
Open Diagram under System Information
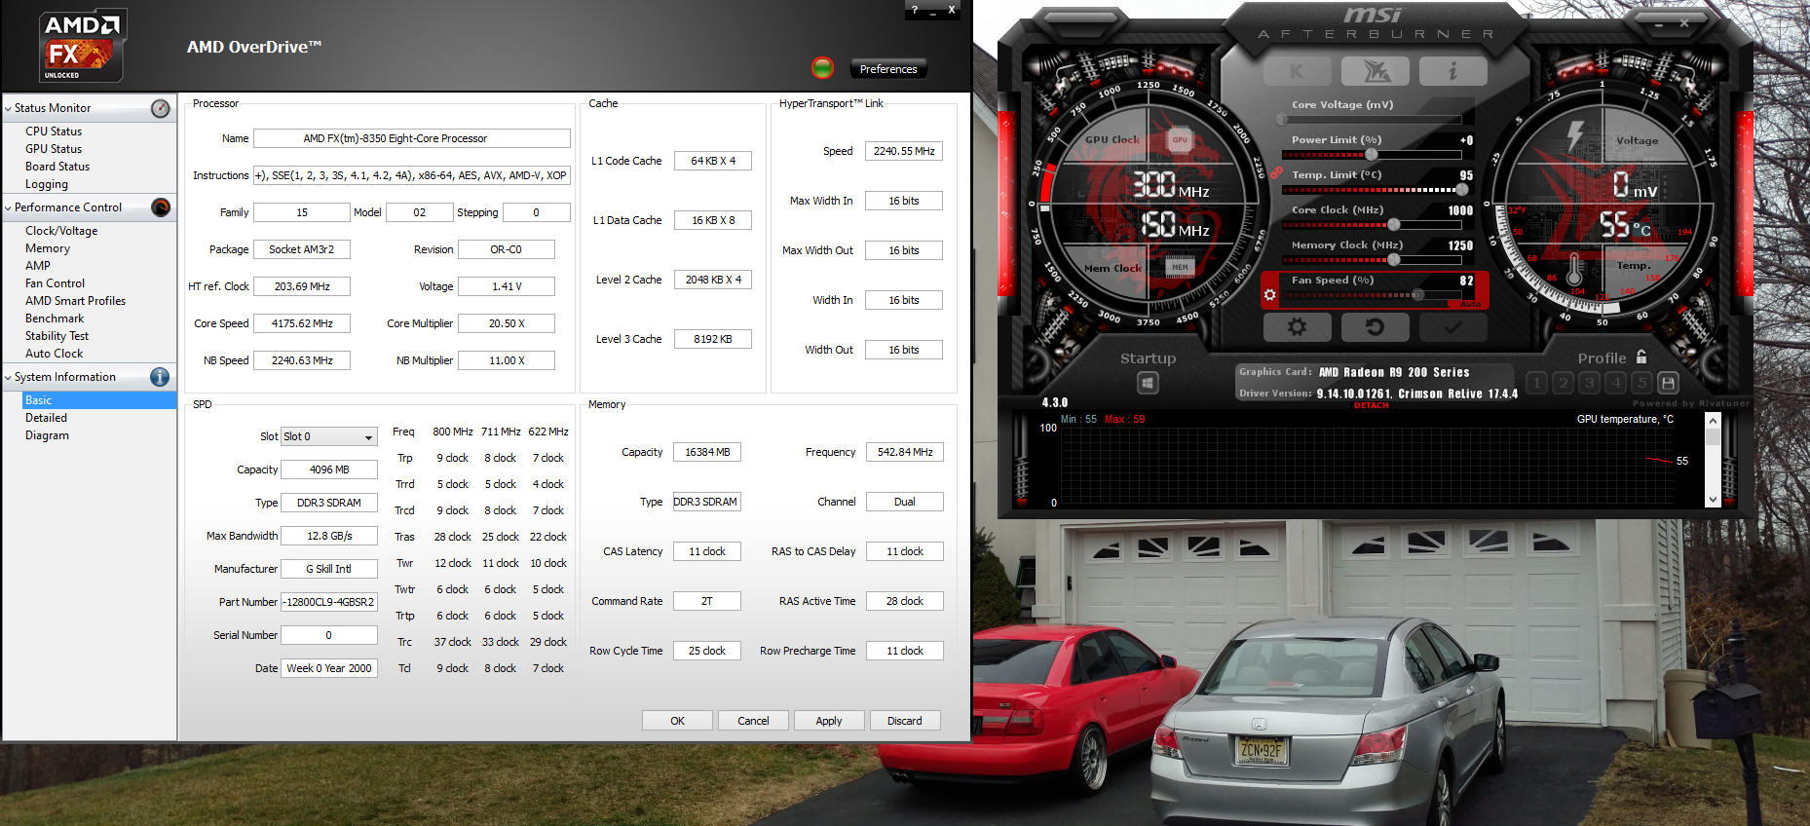[x=47, y=435]
